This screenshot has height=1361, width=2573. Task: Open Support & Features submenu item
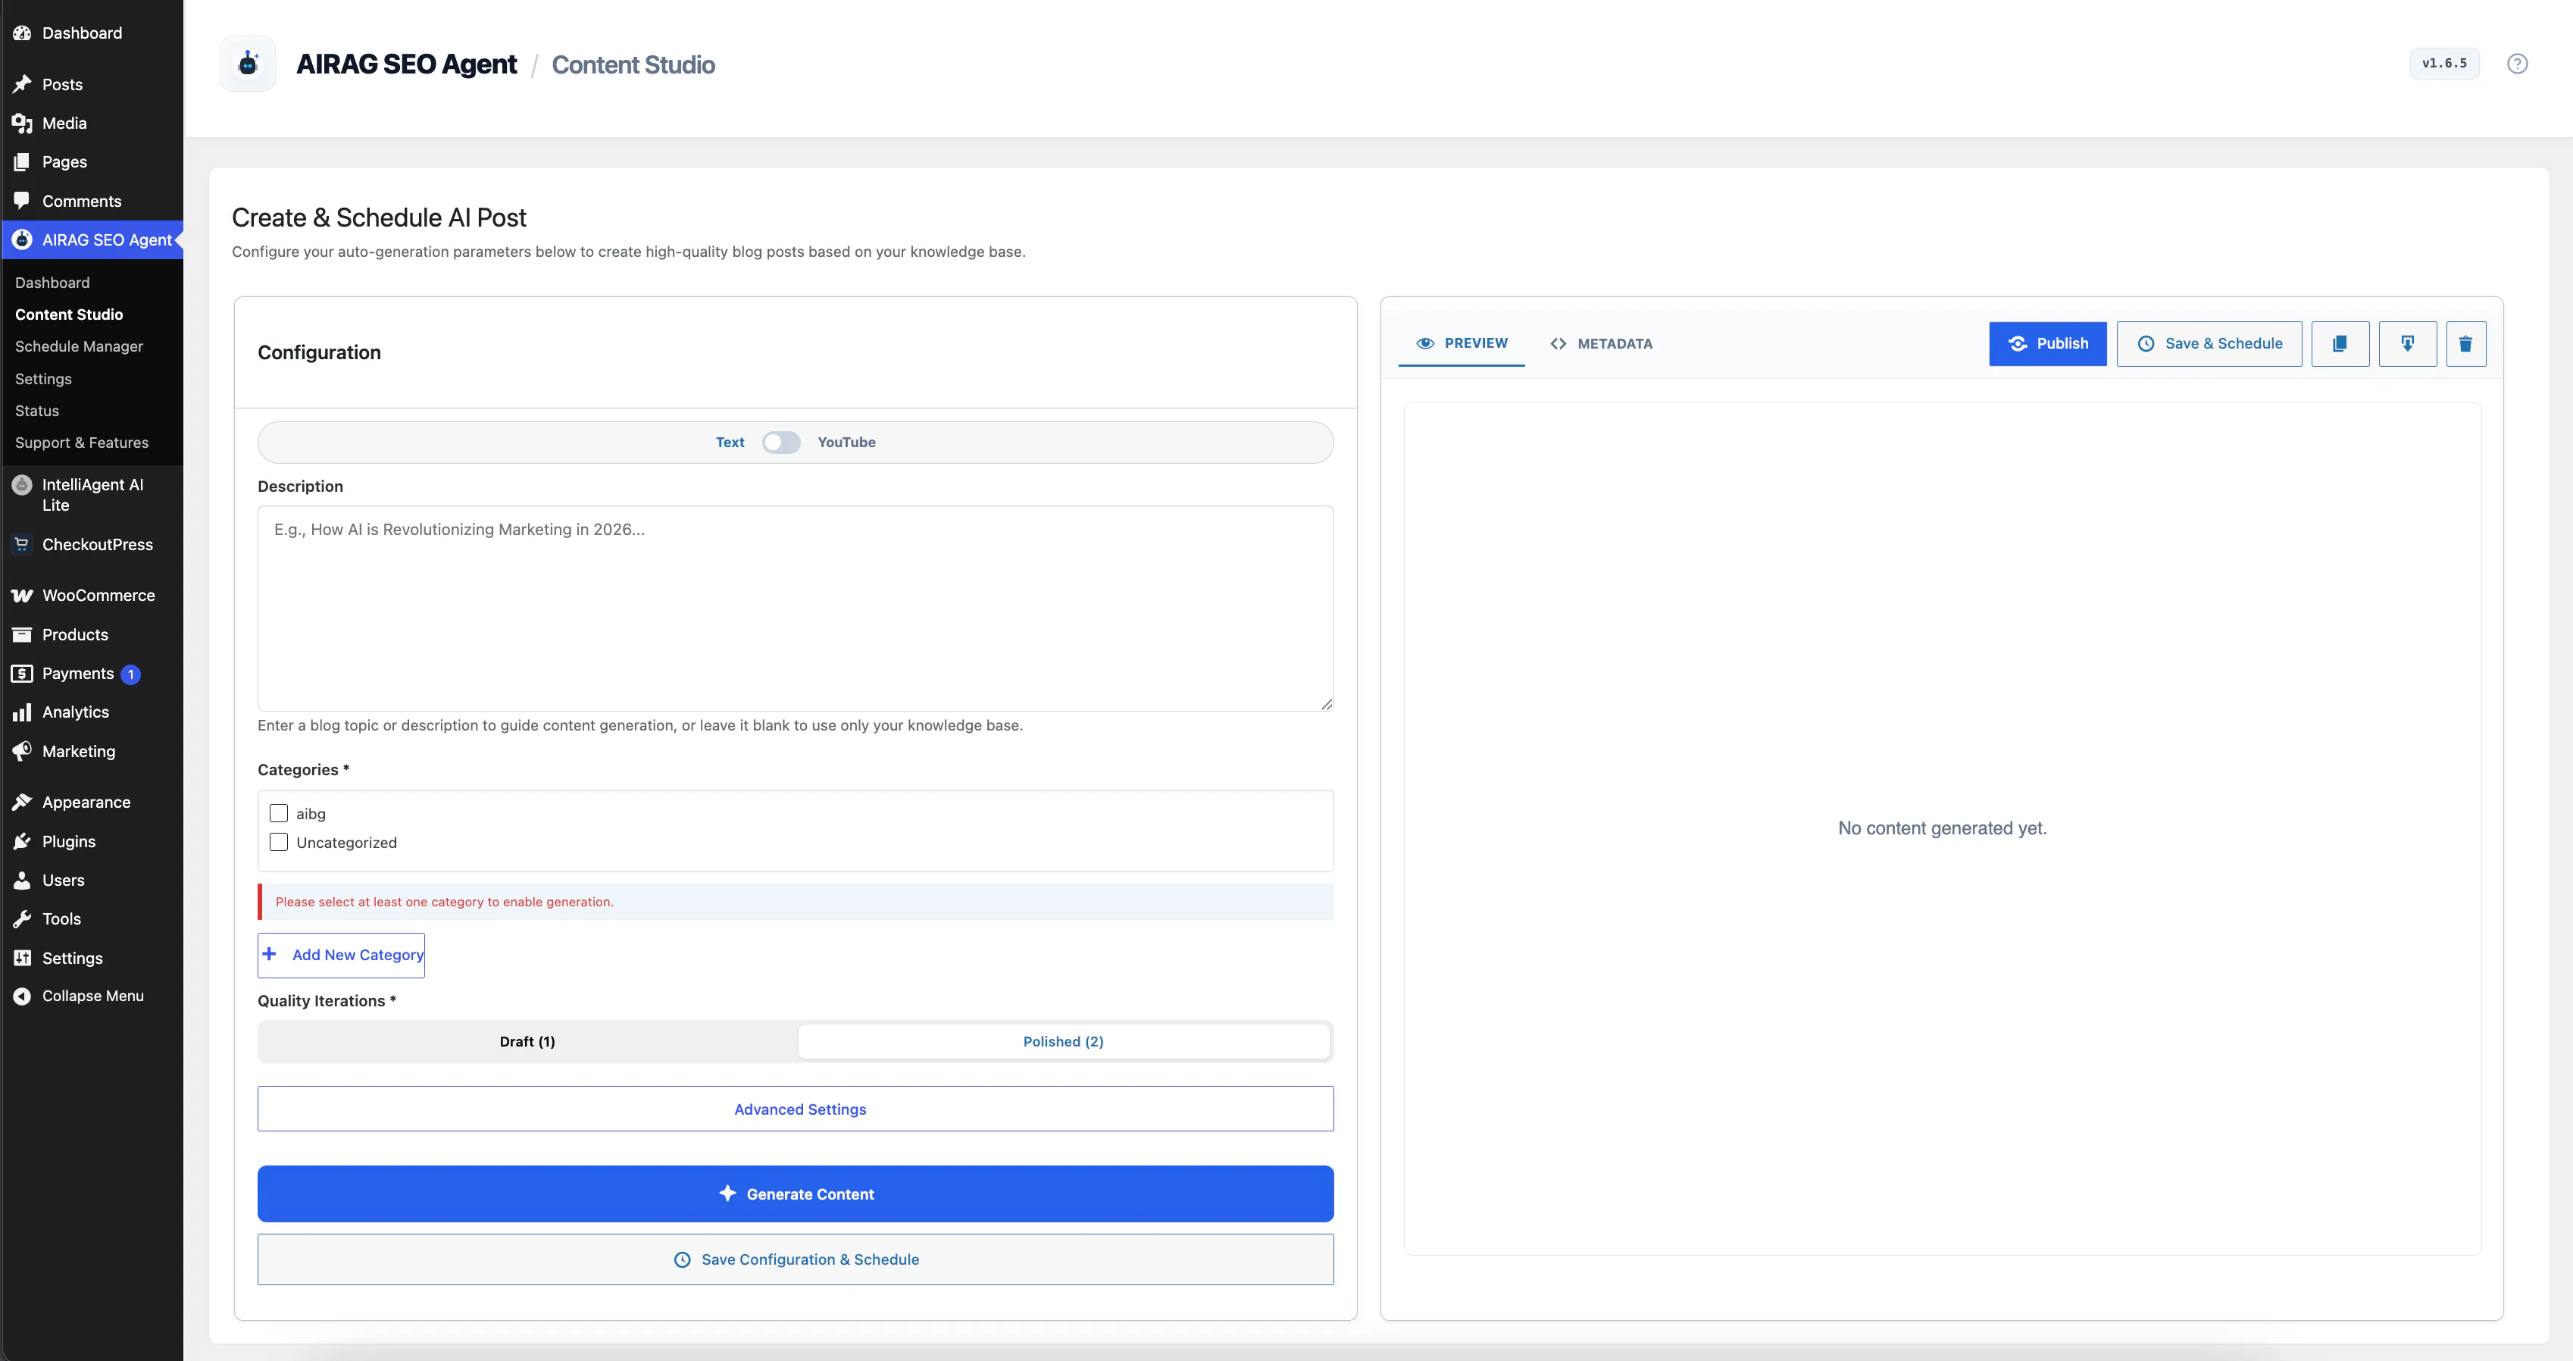click(82, 443)
